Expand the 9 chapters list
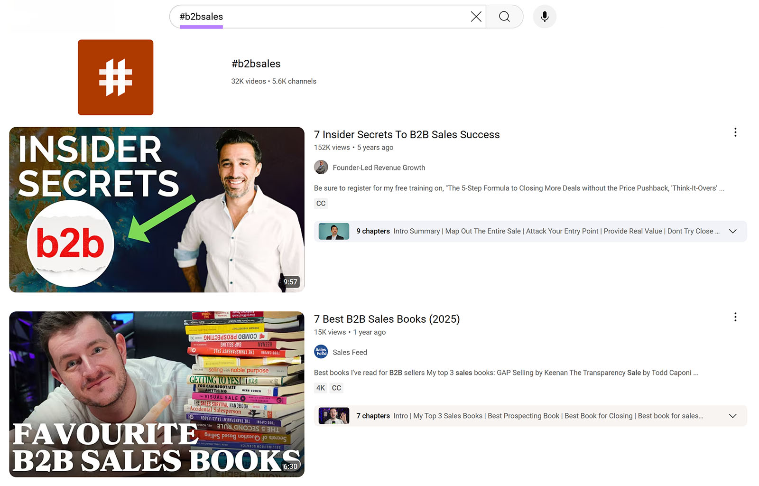This screenshot has height=486, width=759. pos(732,231)
